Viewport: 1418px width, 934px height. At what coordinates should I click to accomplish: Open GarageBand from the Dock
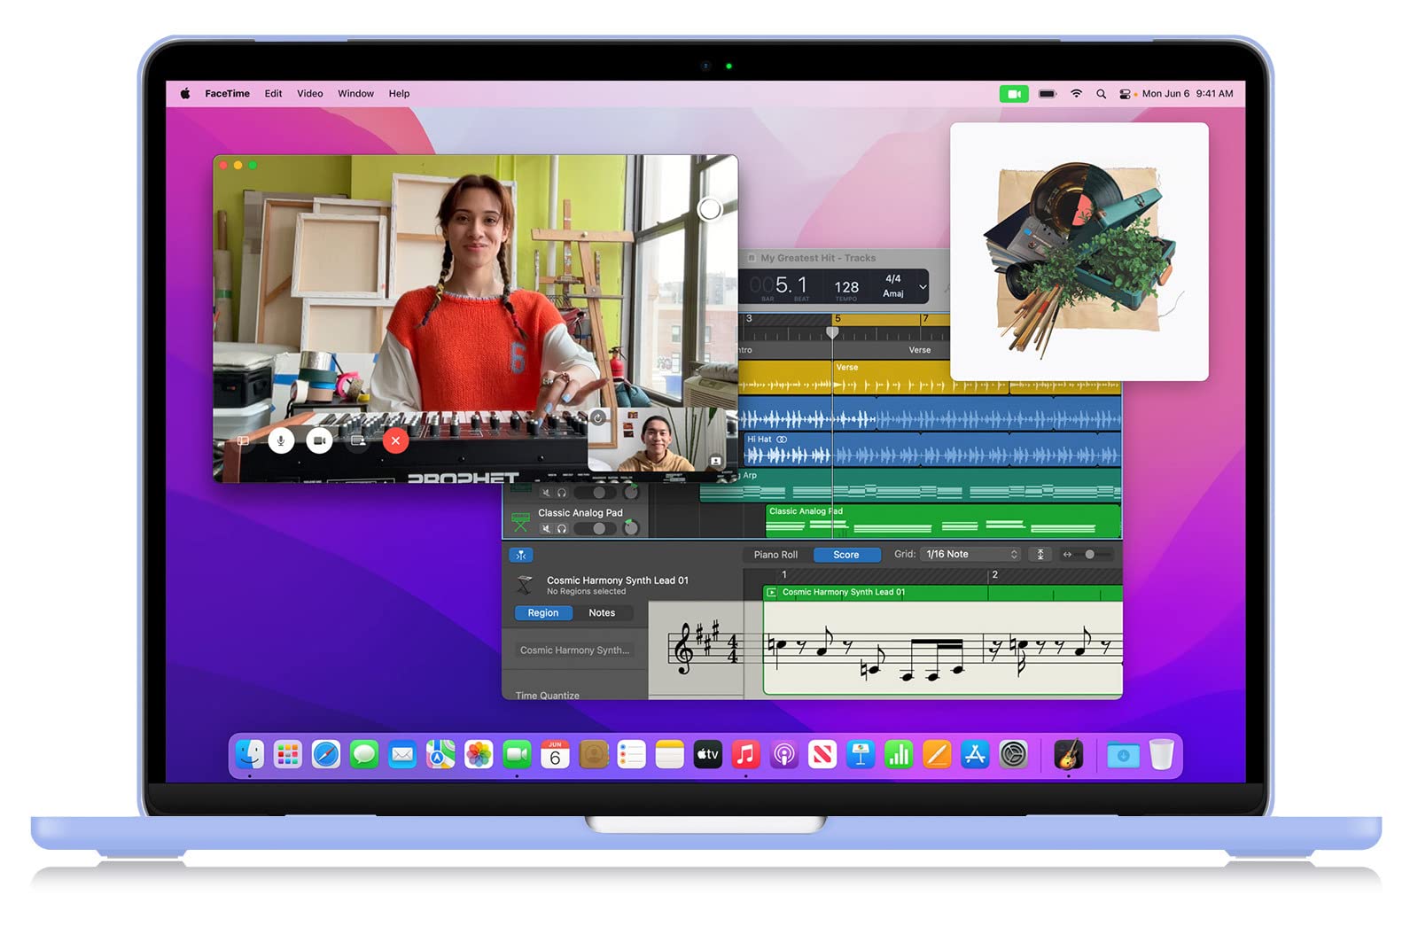pyautogui.click(x=1068, y=755)
